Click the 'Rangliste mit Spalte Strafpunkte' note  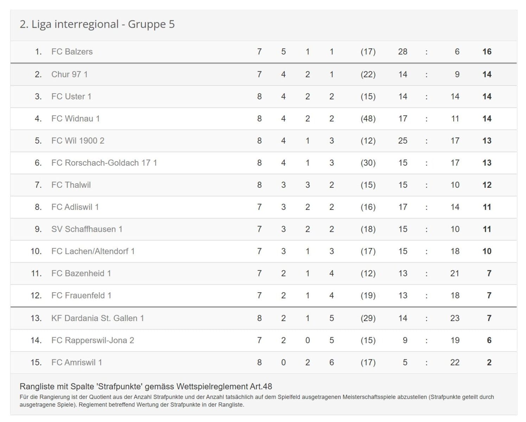pyautogui.click(x=146, y=386)
